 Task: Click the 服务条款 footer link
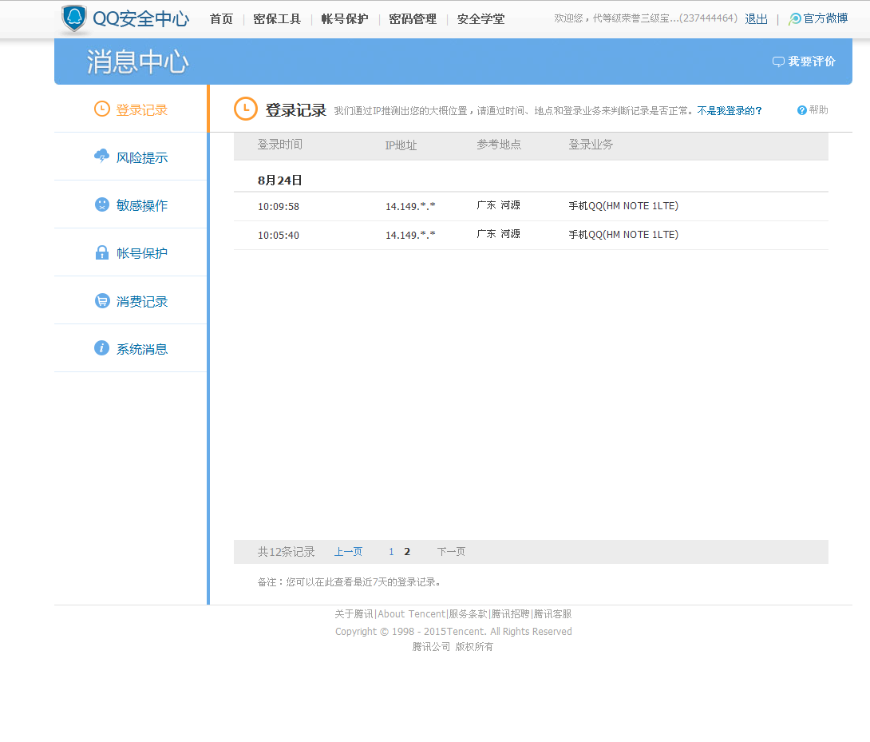point(468,613)
